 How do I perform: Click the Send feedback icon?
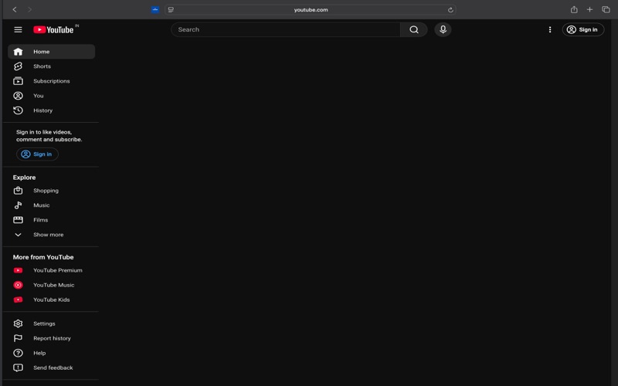18,368
